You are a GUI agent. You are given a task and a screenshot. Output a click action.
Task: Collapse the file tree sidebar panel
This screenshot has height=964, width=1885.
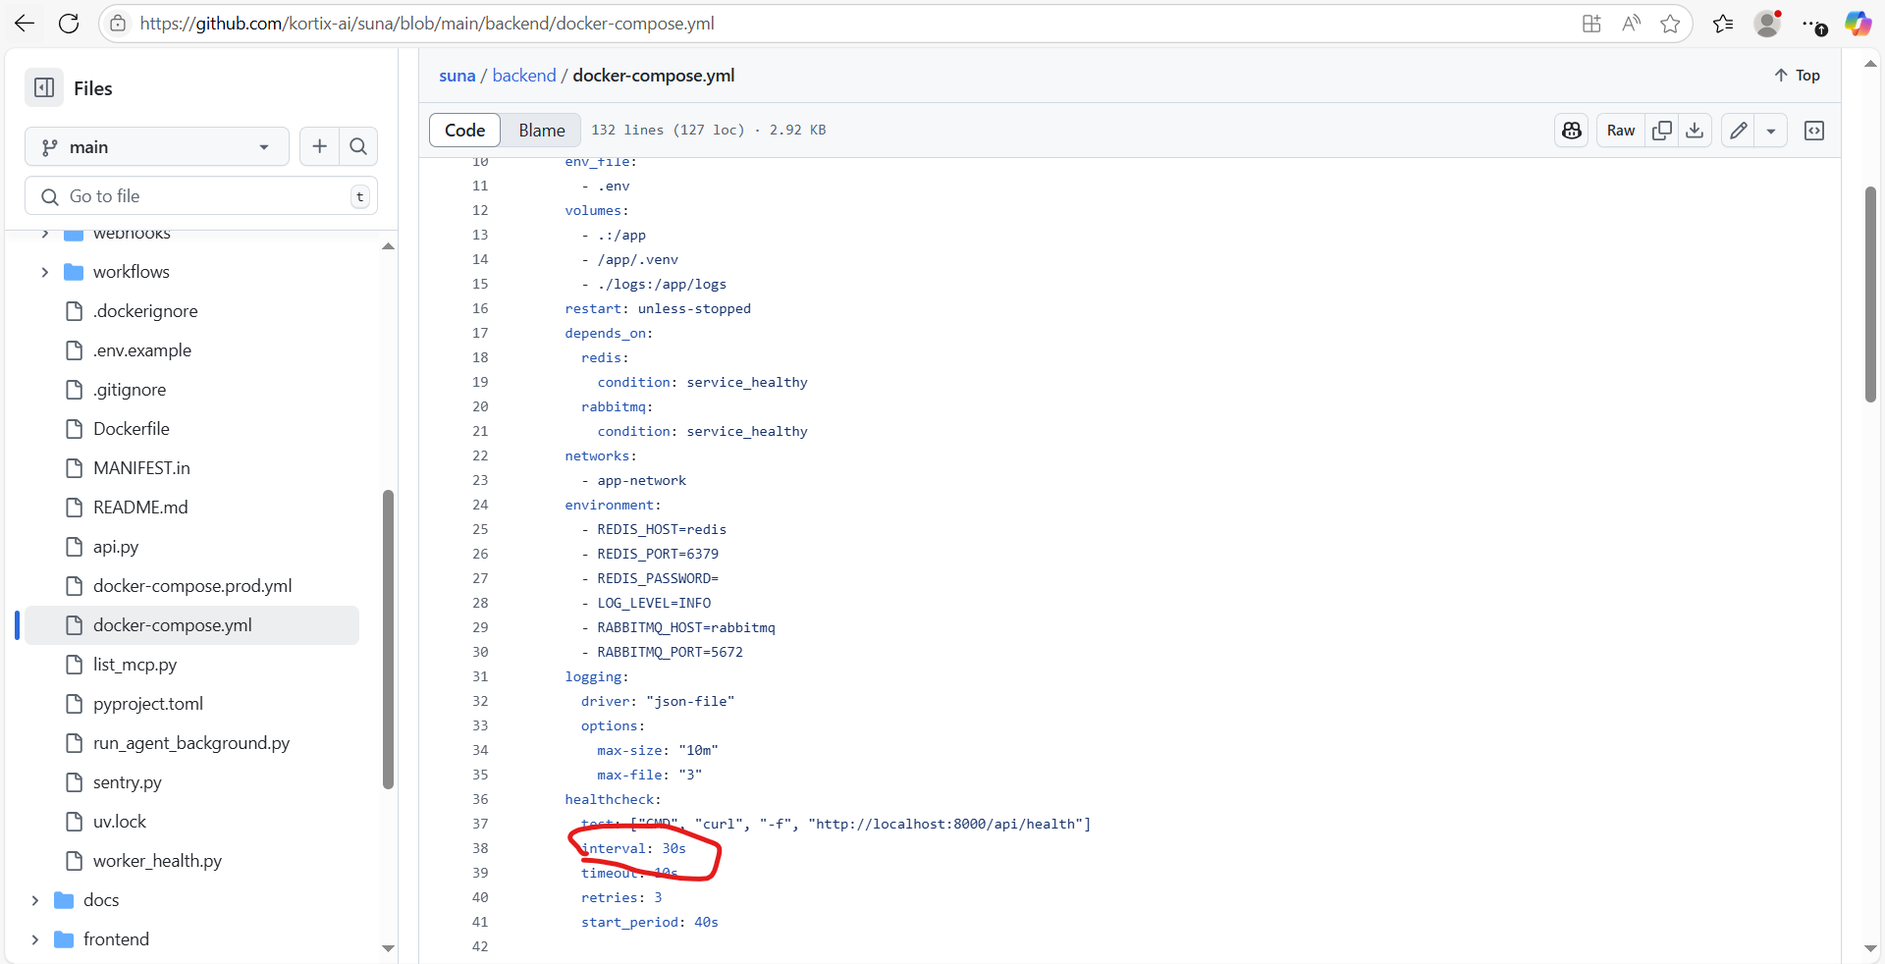coord(42,87)
